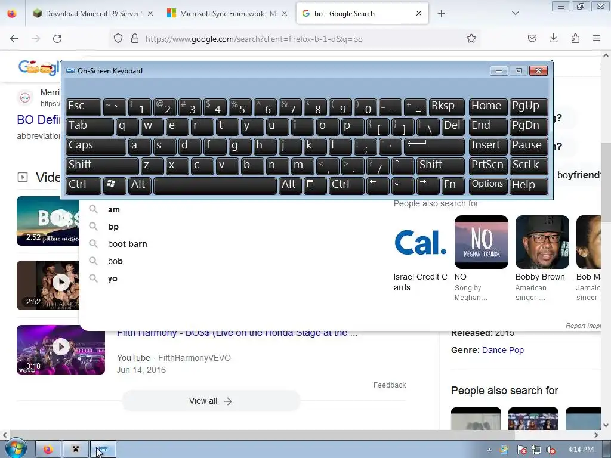Screen dimensions: 611x458
Task: Close the bo - Google Search tab
Action: [x=419, y=13]
